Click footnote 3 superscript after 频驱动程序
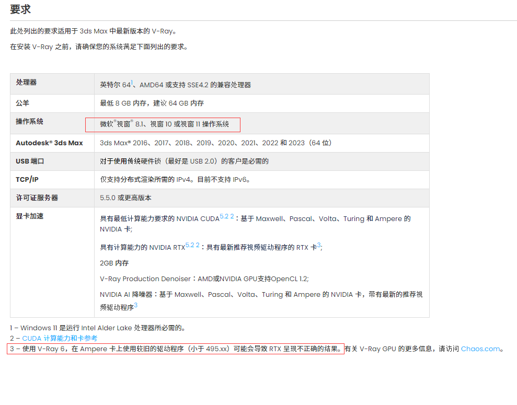This screenshot has height=405, width=517. tap(136, 305)
